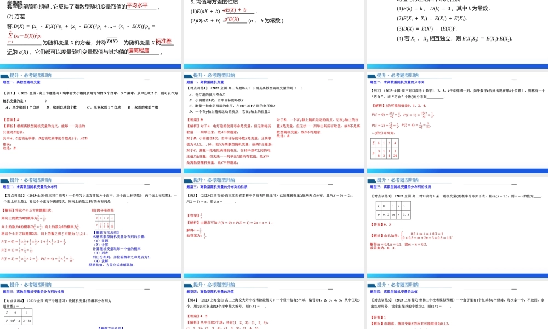
Task: Select the 例1 slide about 白球 and 黑球
Action: [90, 122]
